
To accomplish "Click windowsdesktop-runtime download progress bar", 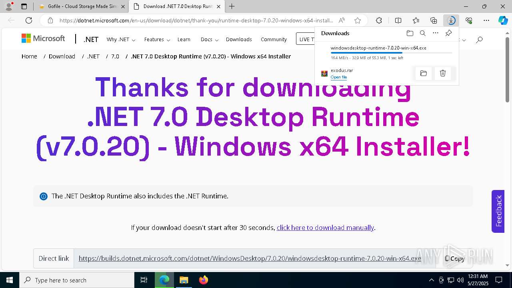I will 391,53.
